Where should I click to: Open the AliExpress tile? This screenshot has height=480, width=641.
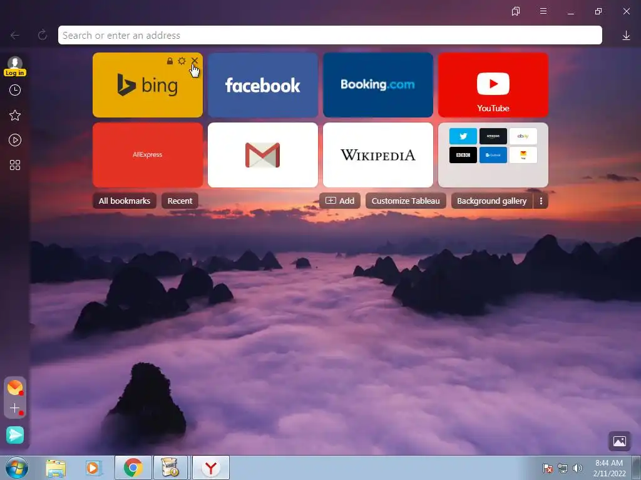[148, 155]
